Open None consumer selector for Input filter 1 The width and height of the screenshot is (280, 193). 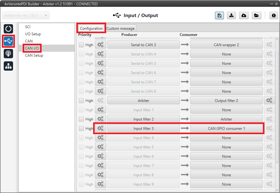(x=226, y=110)
